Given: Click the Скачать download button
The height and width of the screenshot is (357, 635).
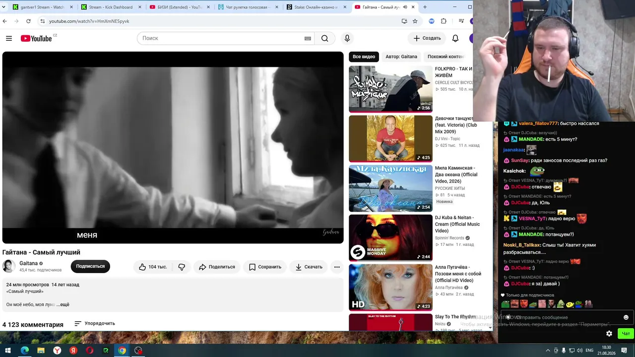Looking at the screenshot, I should click(x=309, y=267).
